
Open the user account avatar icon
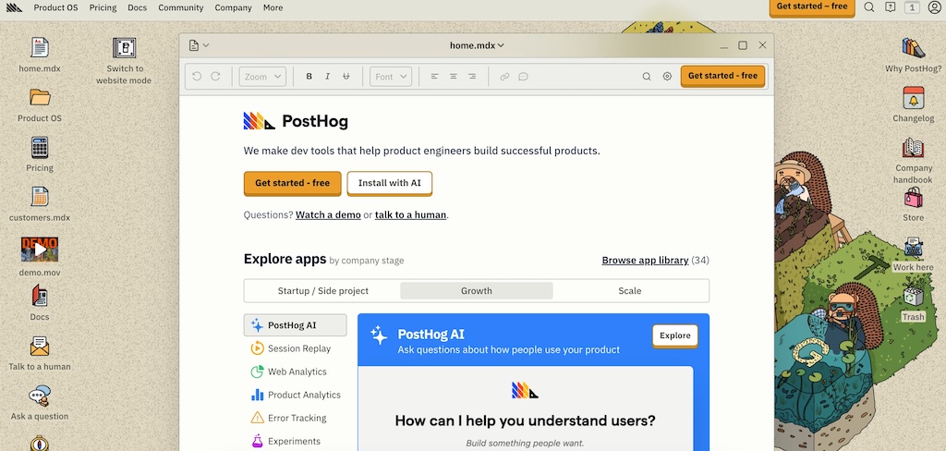click(934, 7)
